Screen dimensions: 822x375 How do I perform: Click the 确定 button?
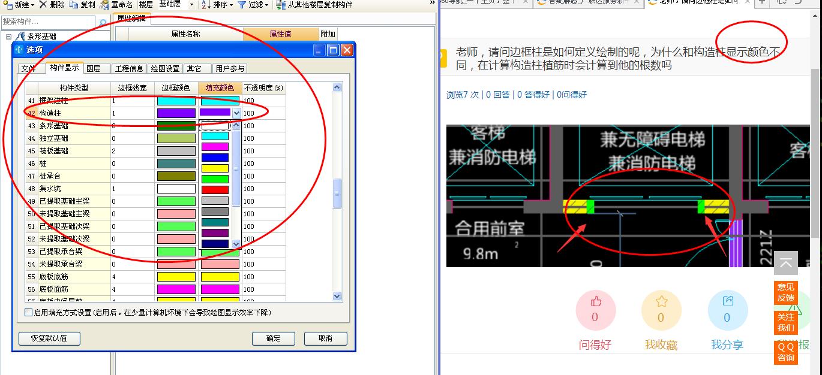274,338
